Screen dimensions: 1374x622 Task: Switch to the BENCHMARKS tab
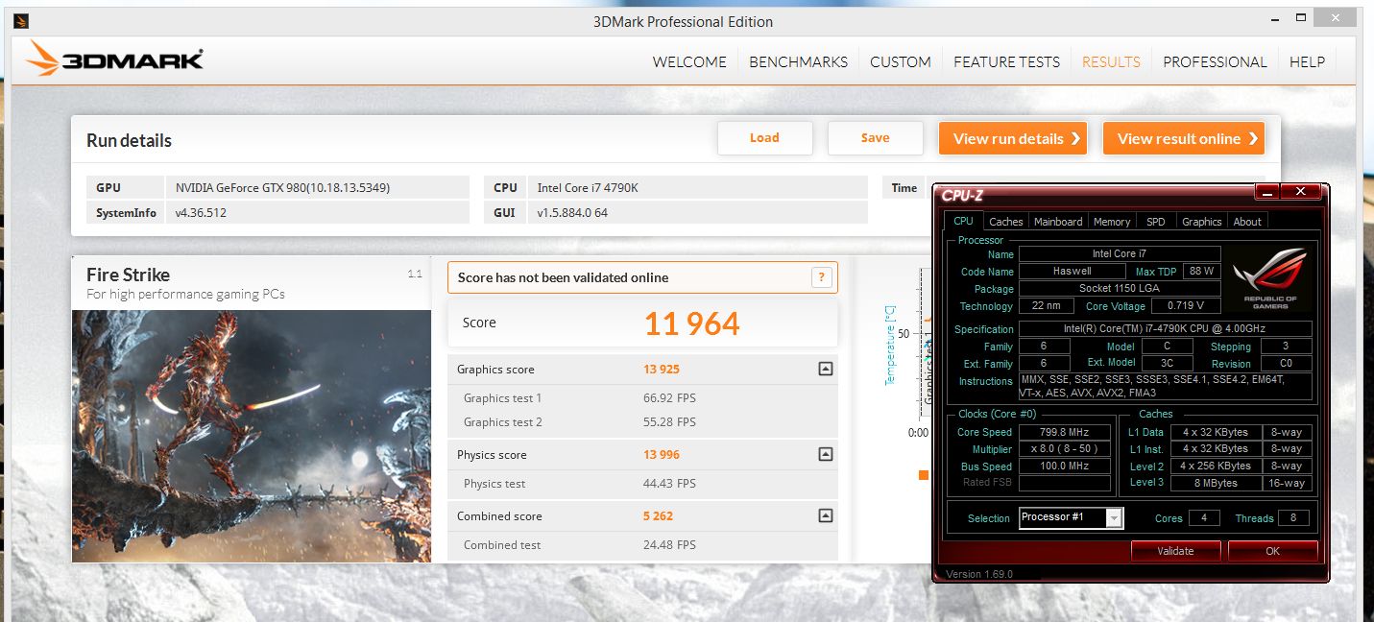tap(798, 61)
